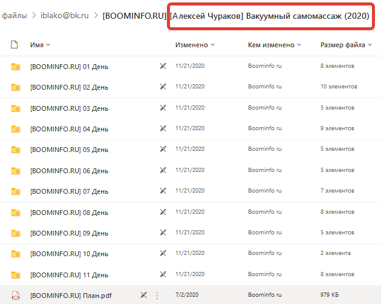Click the sharing icon on 03 День row
Image resolution: width=381 pixels, height=304 pixels.
[163, 108]
